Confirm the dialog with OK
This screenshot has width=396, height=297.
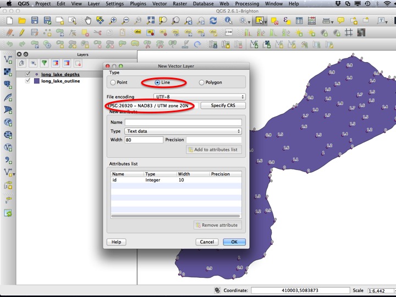(234, 242)
